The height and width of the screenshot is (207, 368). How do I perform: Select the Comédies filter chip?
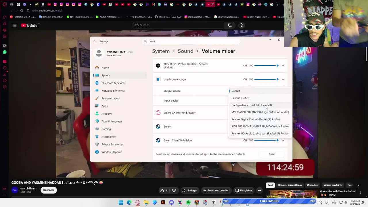(x=313, y=185)
